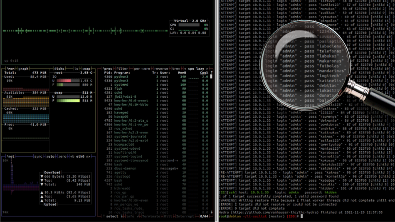395x222 pixels.
Task: Click the download arrow beside 666 Byte/s
Action: (x=42, y=177)
